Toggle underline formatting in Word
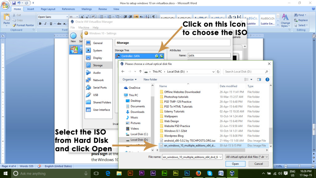Screen dimensions: 316x178 pyautogui.click(x=51, y=23)
